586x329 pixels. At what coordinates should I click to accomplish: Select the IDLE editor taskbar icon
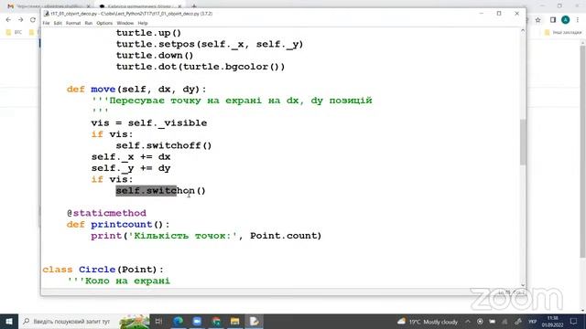coord(254,322)
